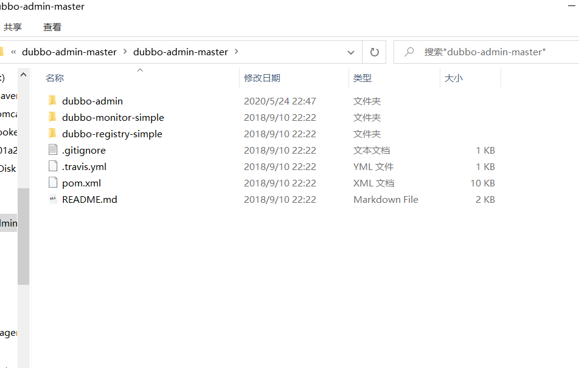Sort files by 大小 column
579x368 pixels.
(x=454, y=78)
